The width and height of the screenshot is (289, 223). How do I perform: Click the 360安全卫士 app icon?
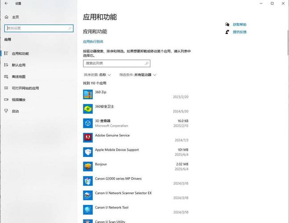point(88,109)
